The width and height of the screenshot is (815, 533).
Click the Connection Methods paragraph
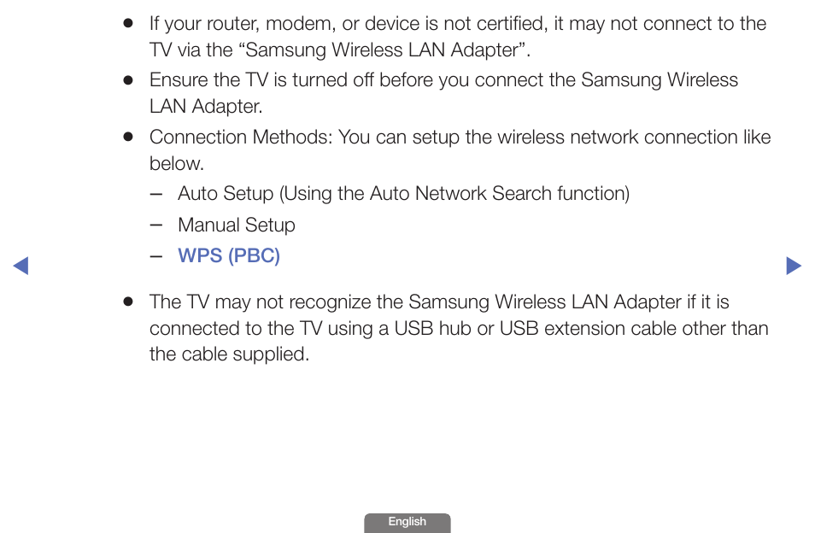460,150
